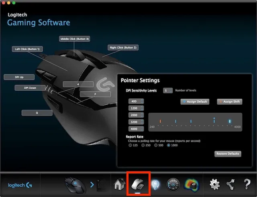The height and width of the screenshot is (197, 257).
Task: Open the gear settings icon
Action: [x=215, y=184]
